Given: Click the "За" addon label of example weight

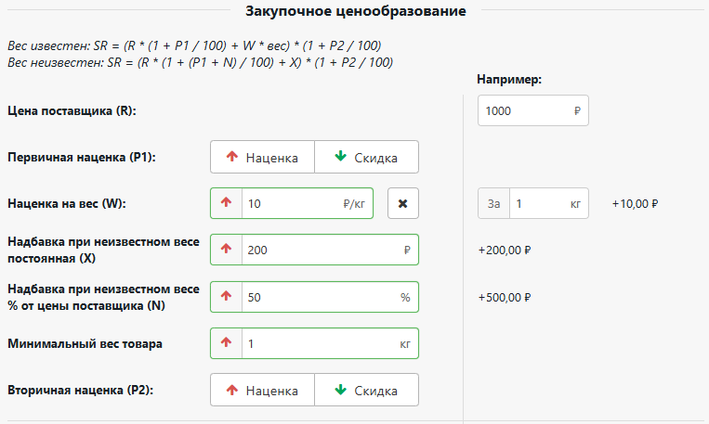Looking at the screenshot, I should click(x=493, y=204).
